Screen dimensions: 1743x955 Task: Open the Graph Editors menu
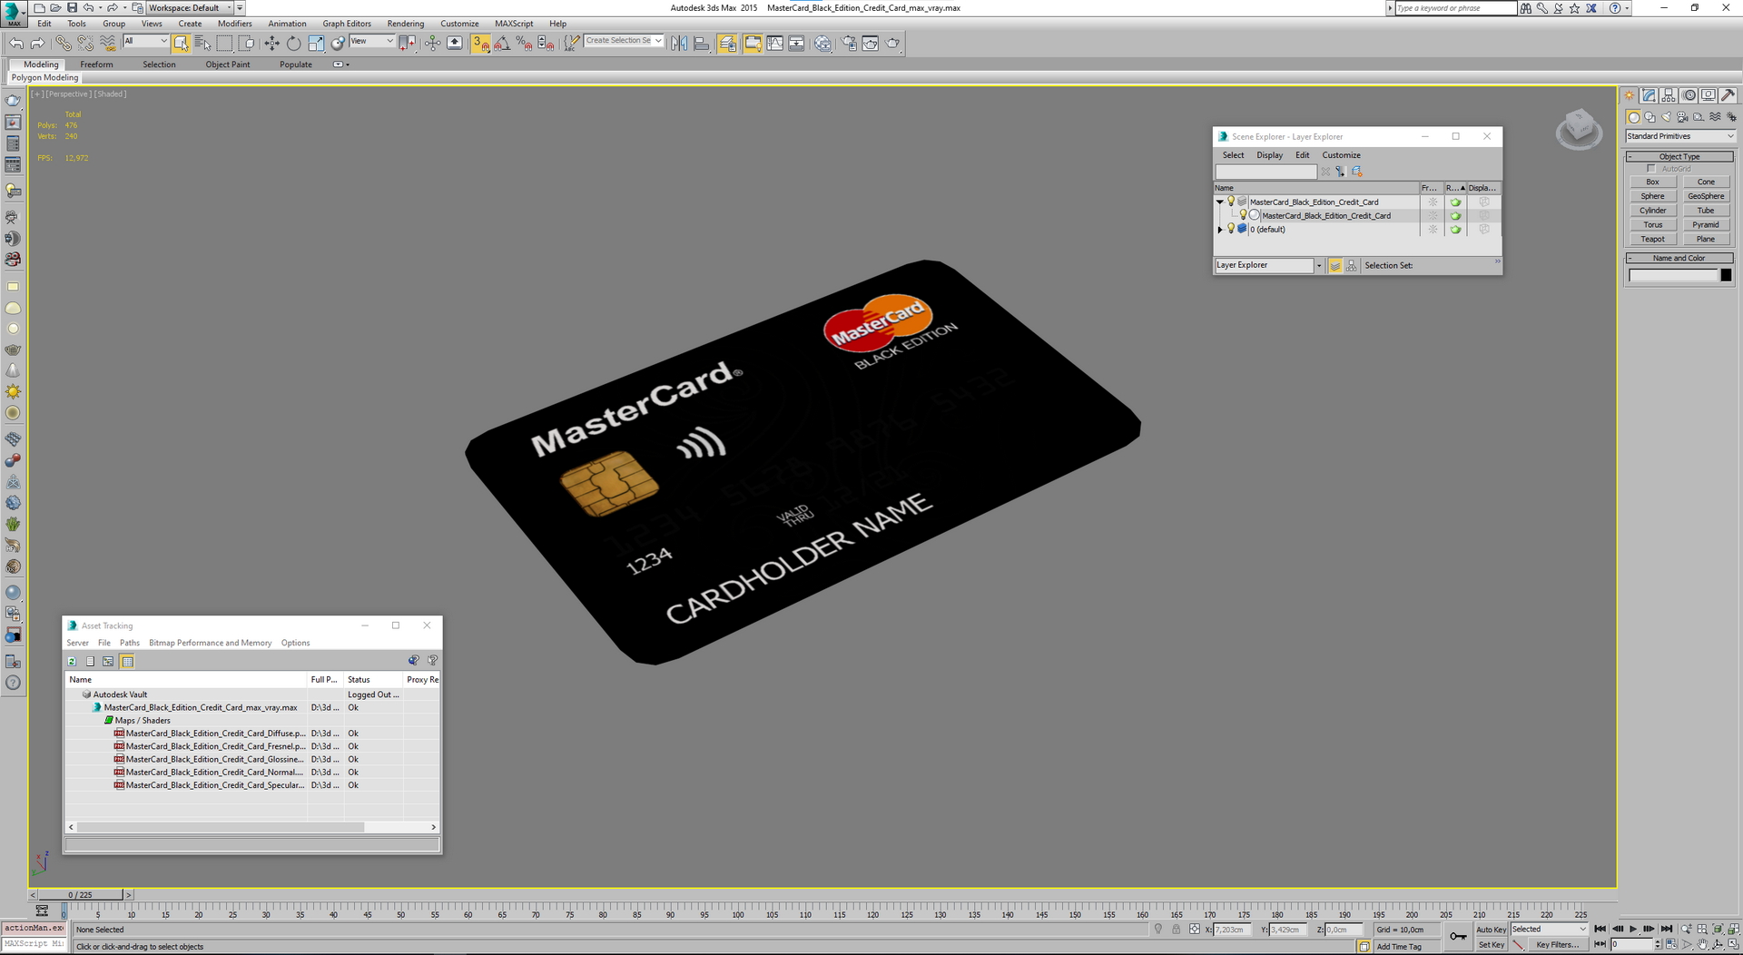coord(347,24)
